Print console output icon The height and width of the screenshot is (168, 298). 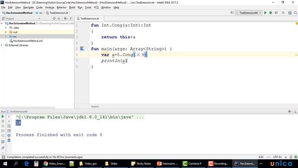pyautogui.click(x=9, y=136)
